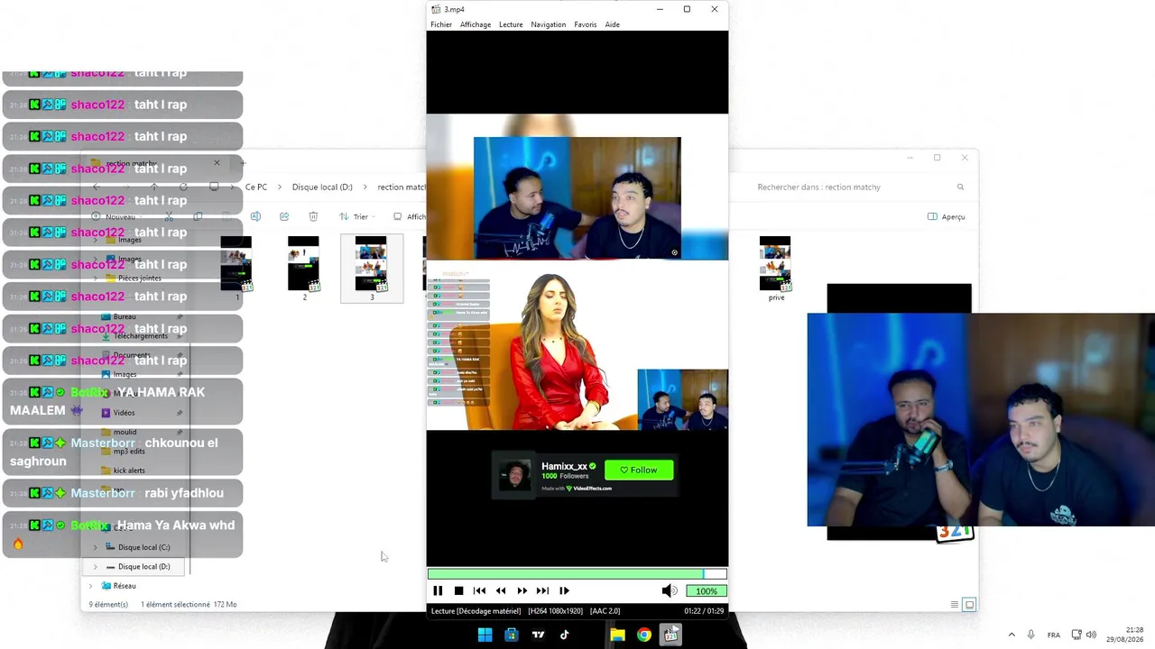Open Microsoft Store from the taskbar

coord(512,635)
